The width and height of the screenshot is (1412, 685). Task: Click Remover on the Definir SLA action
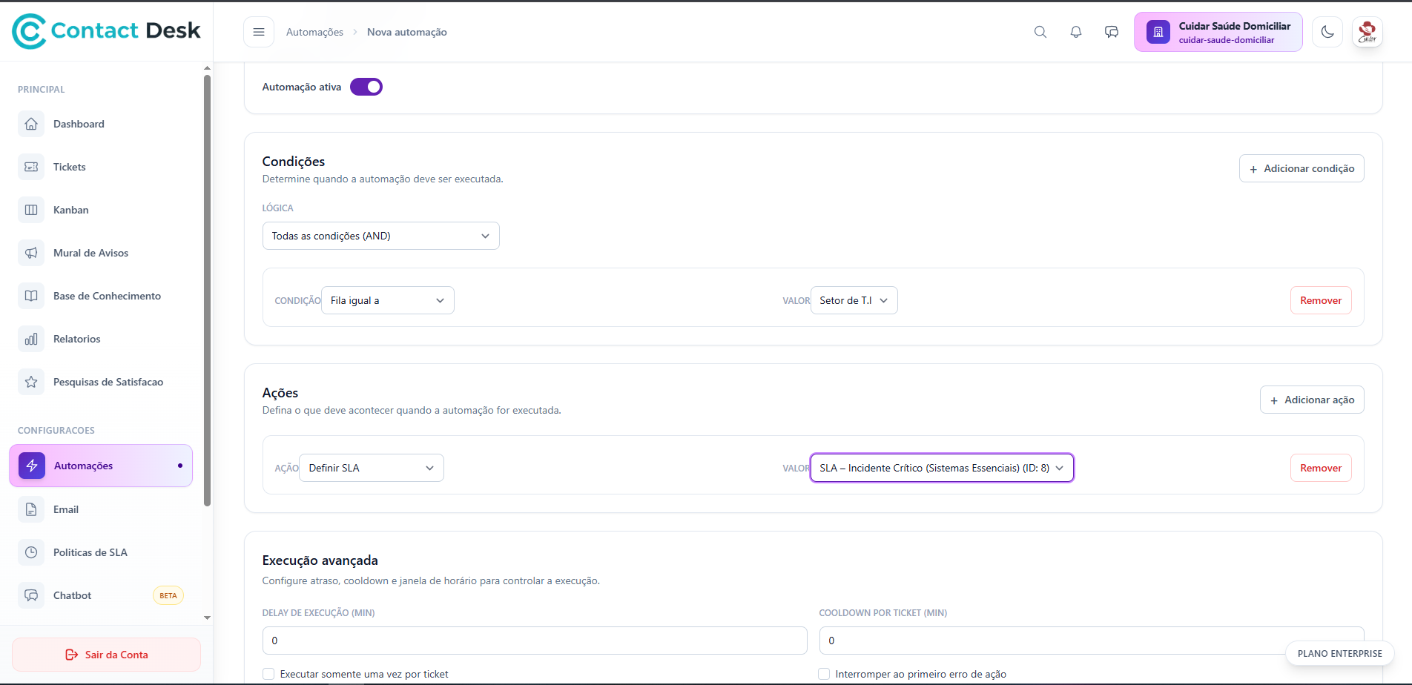(1320, 468)
